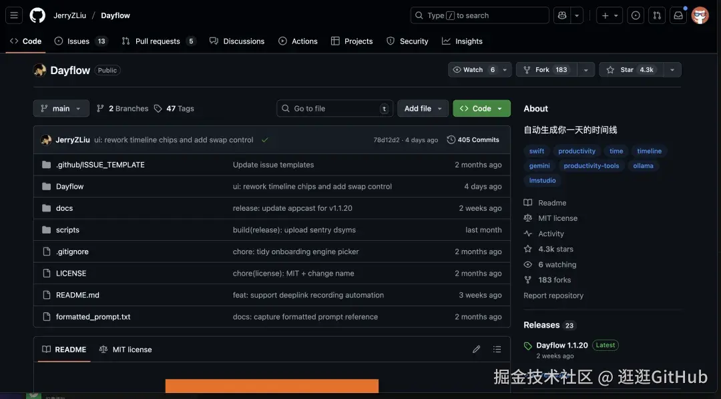Switch to the Code tab
The image size is (721, 399).
point(26,41)
